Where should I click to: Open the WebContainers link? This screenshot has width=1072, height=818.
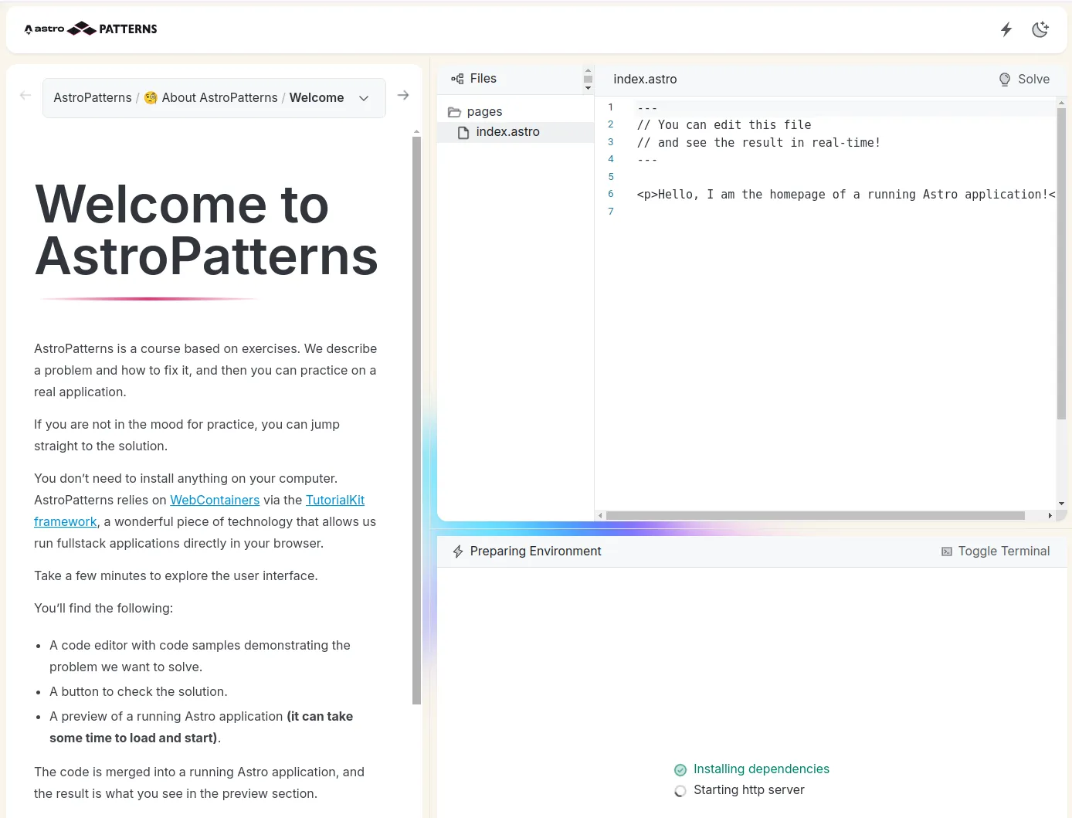pyautogui.click(x=215, y=501)
